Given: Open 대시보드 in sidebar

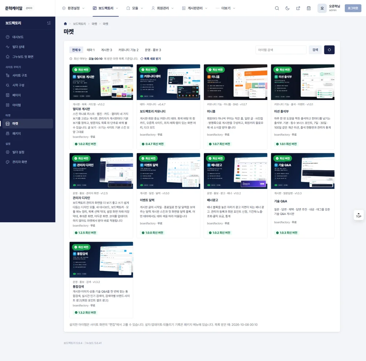Looking at the screenshot, I should click(27, 37).
